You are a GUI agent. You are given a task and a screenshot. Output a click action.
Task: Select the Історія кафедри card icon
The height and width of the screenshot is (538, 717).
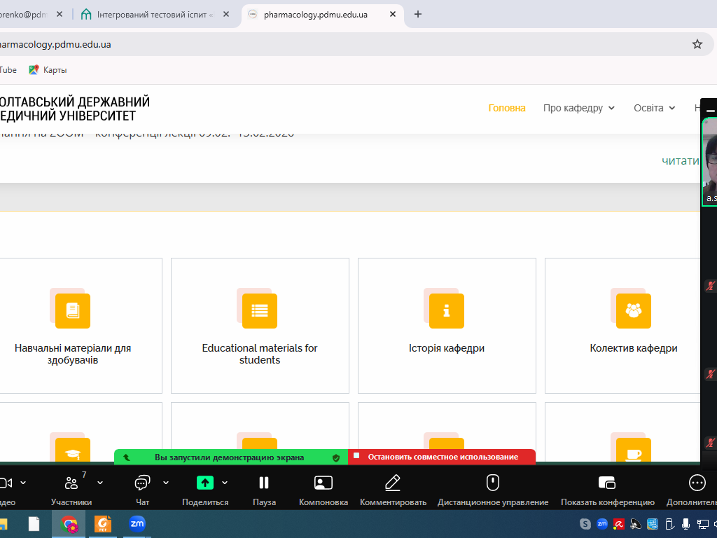[x=447, y=310]
